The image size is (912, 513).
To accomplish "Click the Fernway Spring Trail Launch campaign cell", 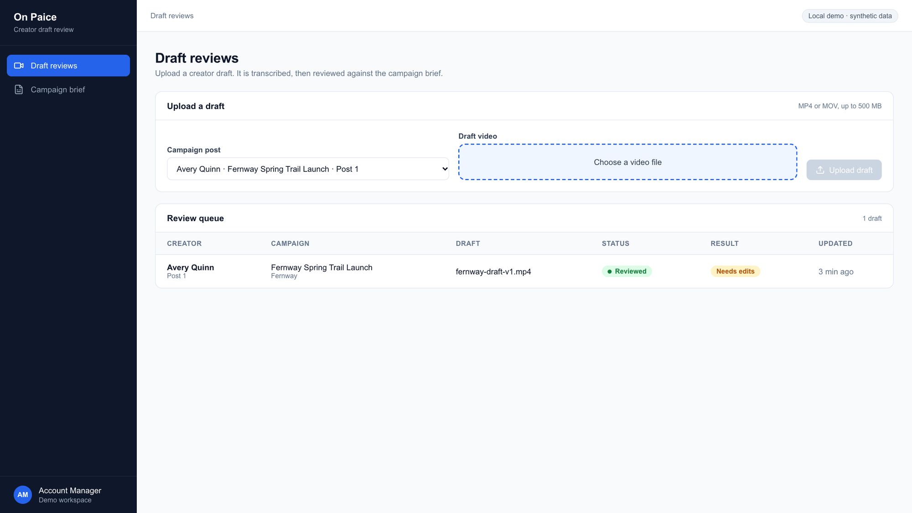I will pyautogui.click(x=321, y=271).
